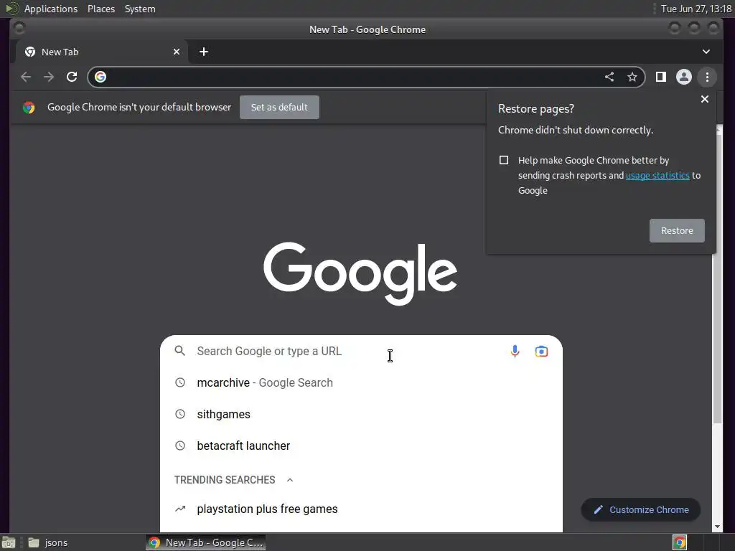Reload the page with the refresh icon
The image size is (735, 551).
(72, 77)
